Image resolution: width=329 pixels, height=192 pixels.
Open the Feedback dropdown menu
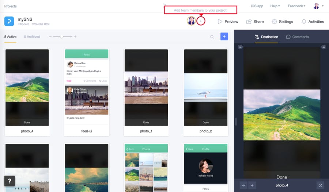296,6
